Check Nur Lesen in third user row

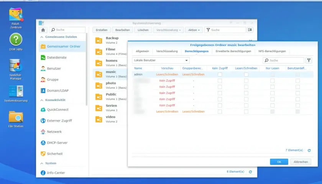tap(272, 87)
